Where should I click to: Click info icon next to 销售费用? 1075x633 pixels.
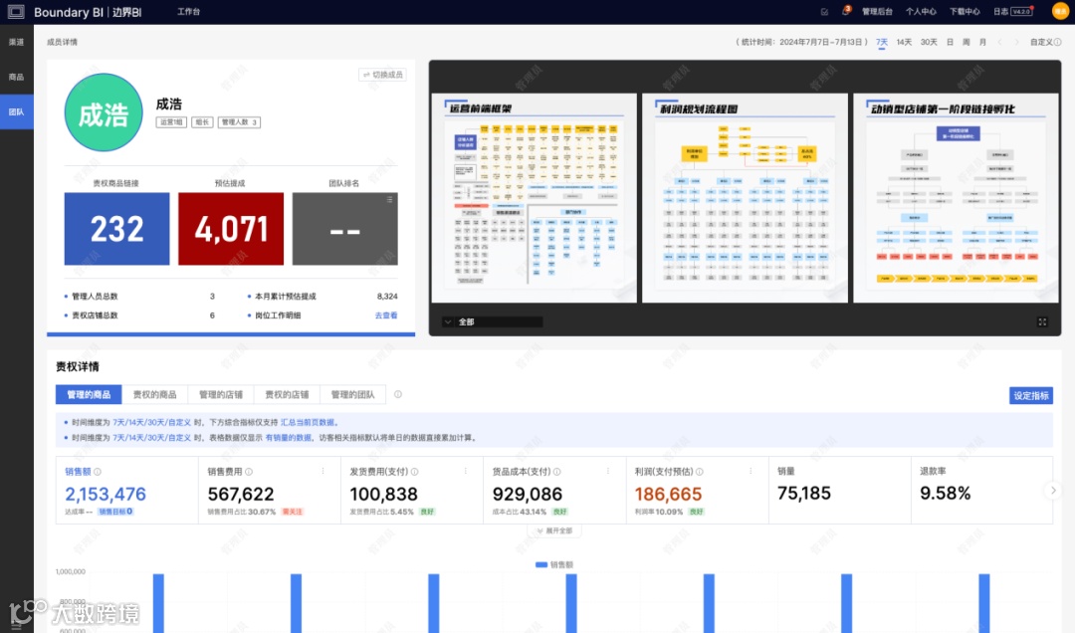click(x=249, y=471)
